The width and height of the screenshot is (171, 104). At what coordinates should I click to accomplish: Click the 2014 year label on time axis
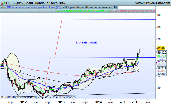pyautogui.click(x=98, y=102)
